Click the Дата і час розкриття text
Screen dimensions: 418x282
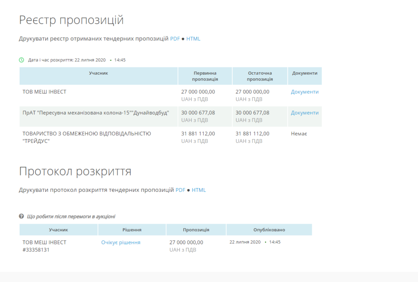point(77,60)
